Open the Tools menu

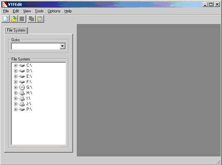click(x=39, y=11)
